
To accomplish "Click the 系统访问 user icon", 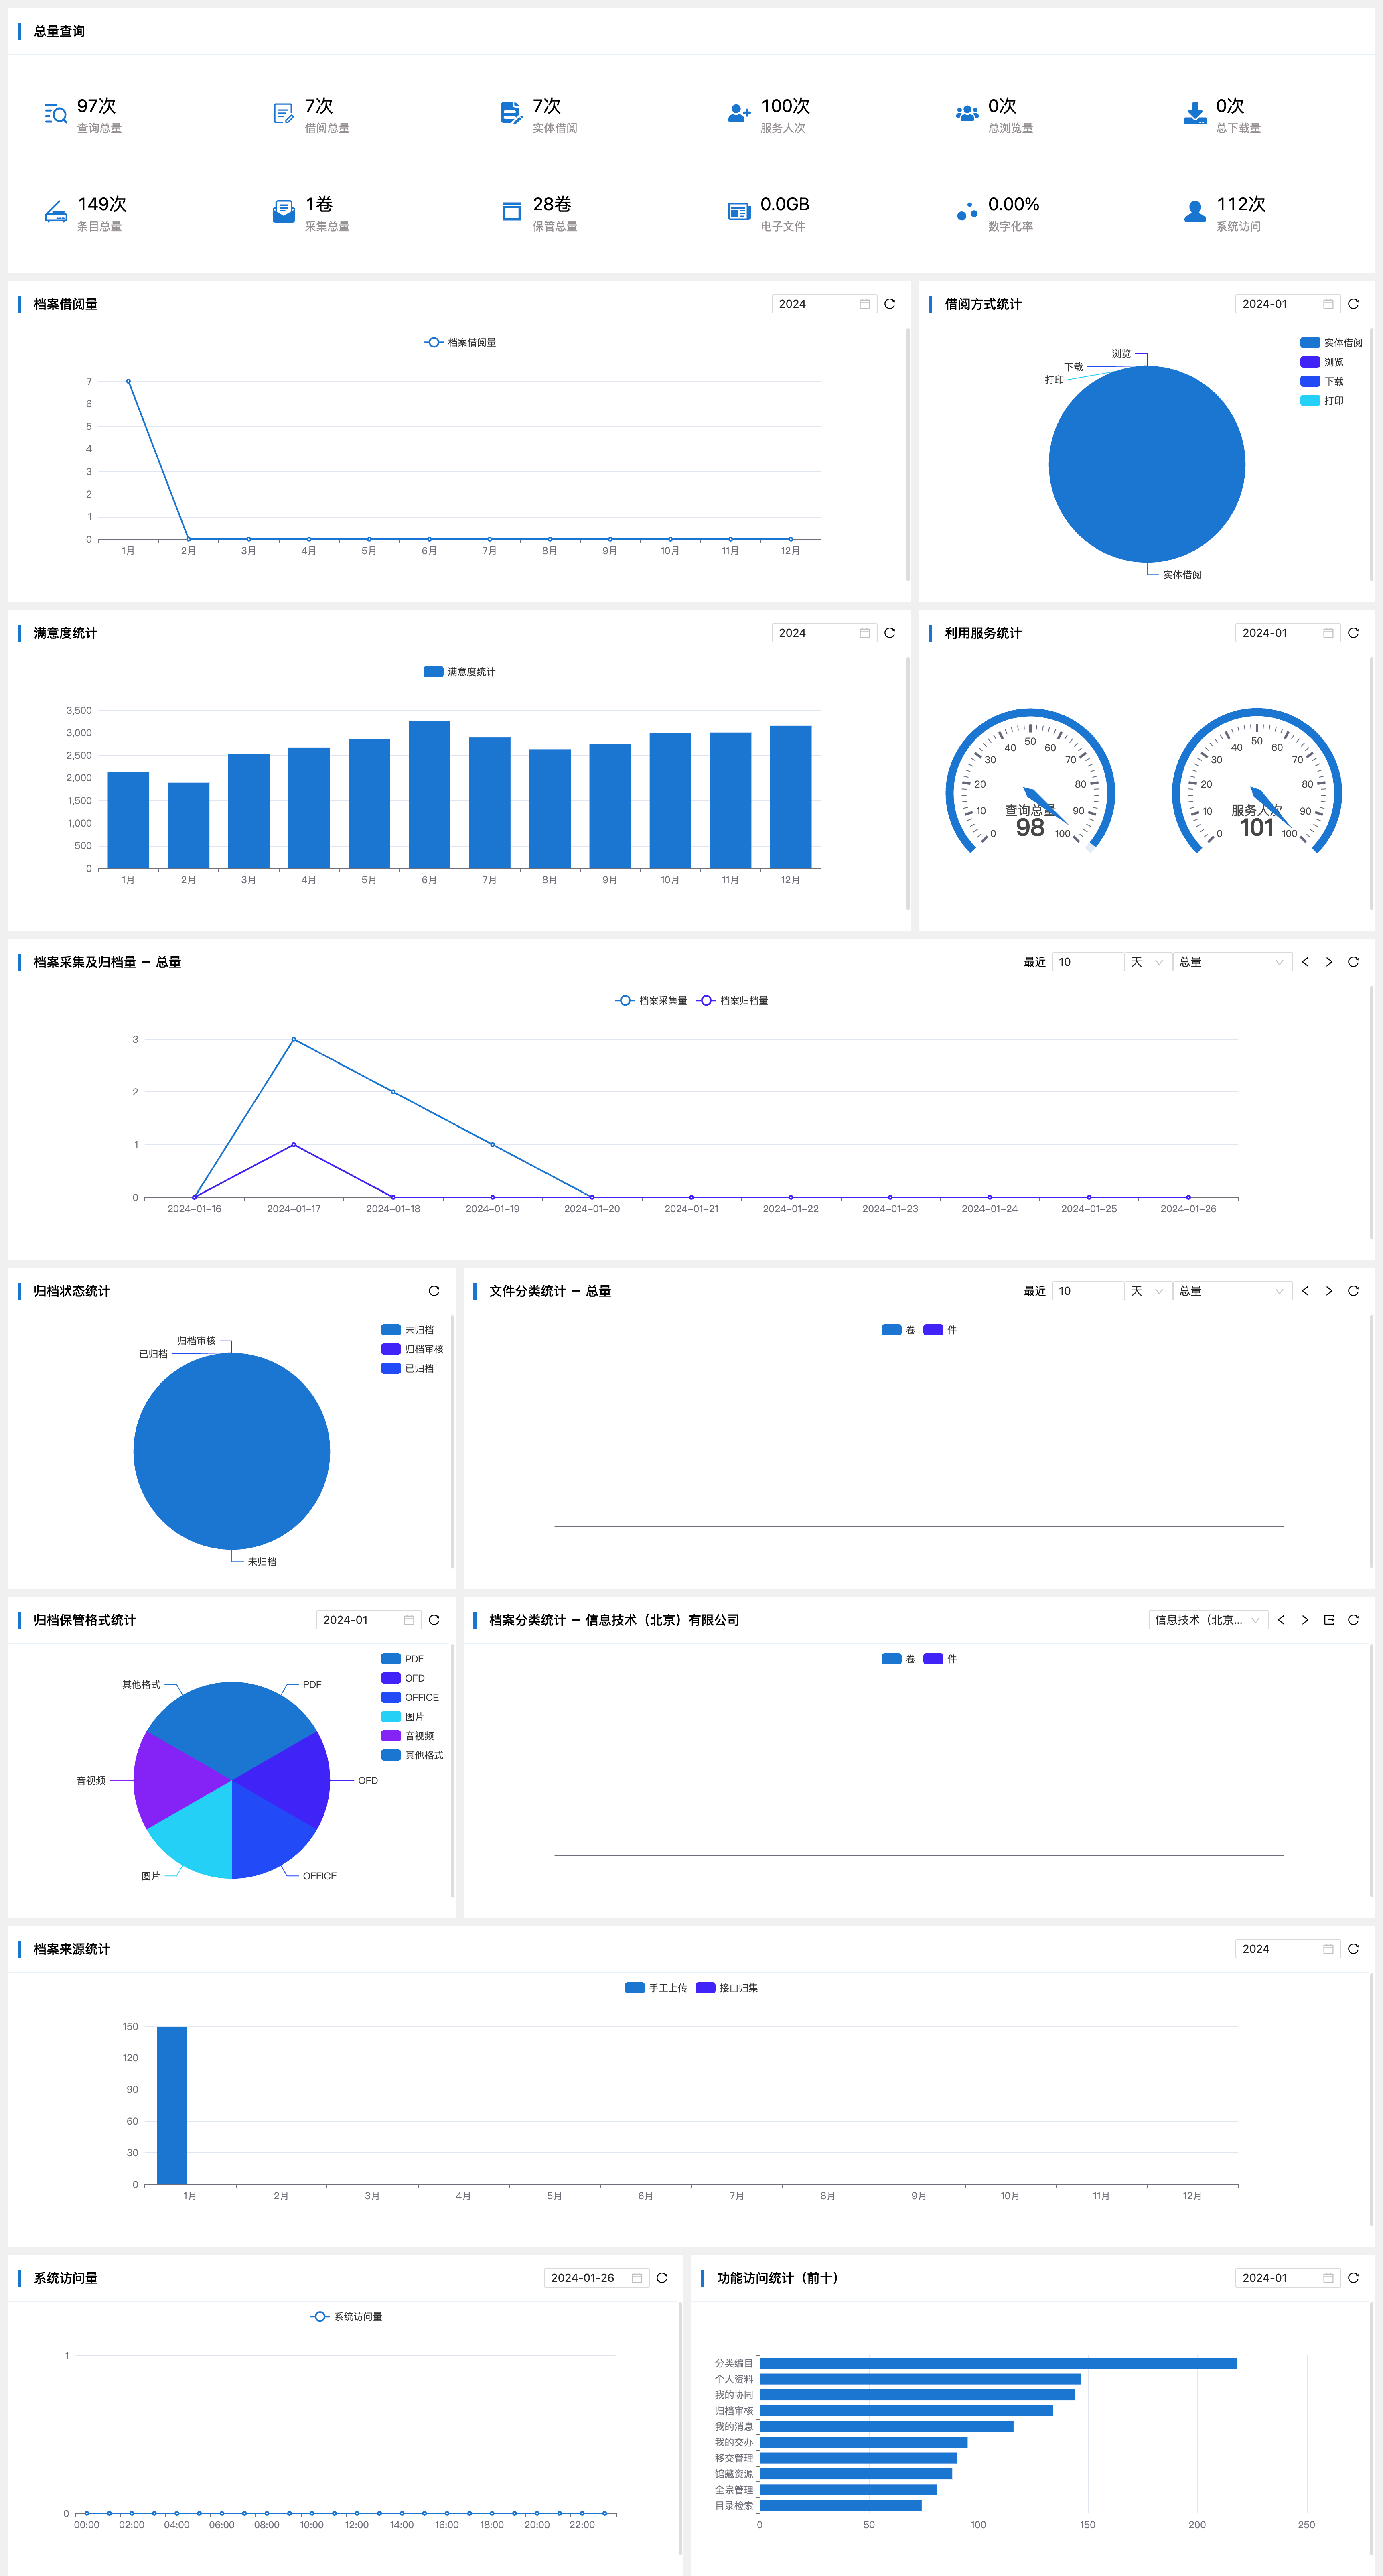I will click(x=1195, y=211).
